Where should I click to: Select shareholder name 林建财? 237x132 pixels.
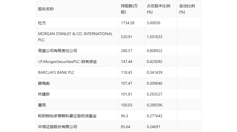click(44, 94)
